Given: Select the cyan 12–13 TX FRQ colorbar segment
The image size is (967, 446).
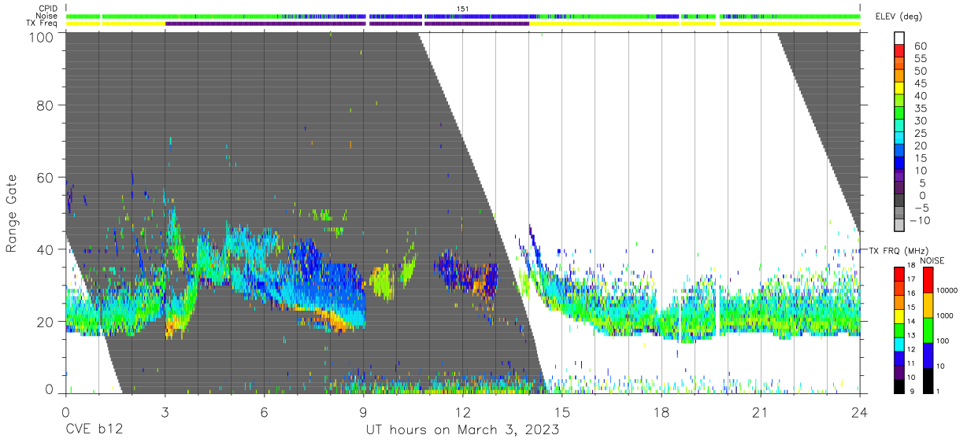Looking at the screenshot, I should tap(898, 344).
